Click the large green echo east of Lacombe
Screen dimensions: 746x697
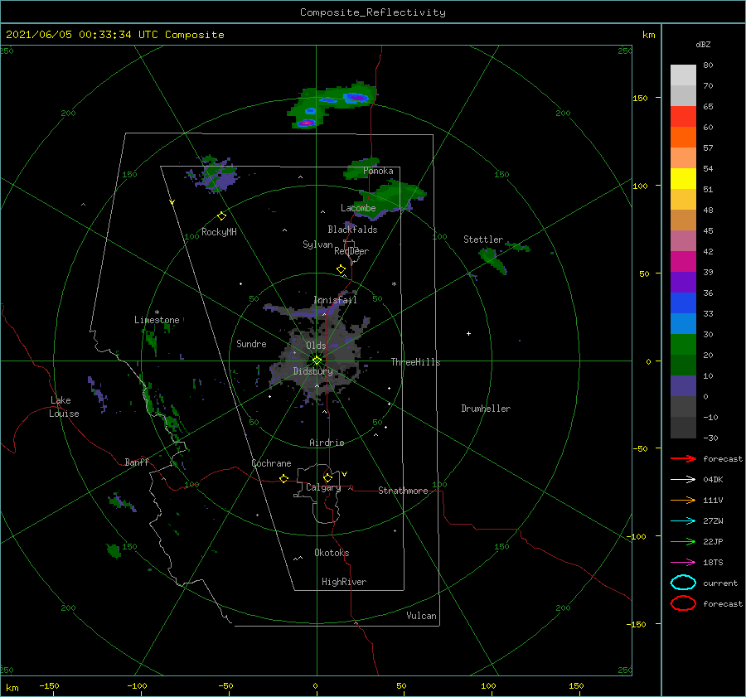click(x=391, y=200)
